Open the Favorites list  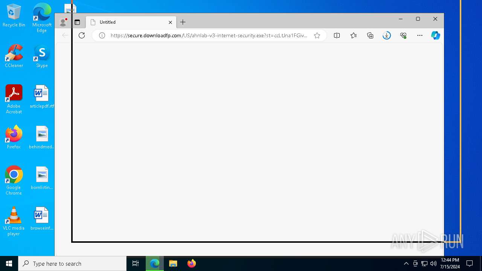point(354,35)
